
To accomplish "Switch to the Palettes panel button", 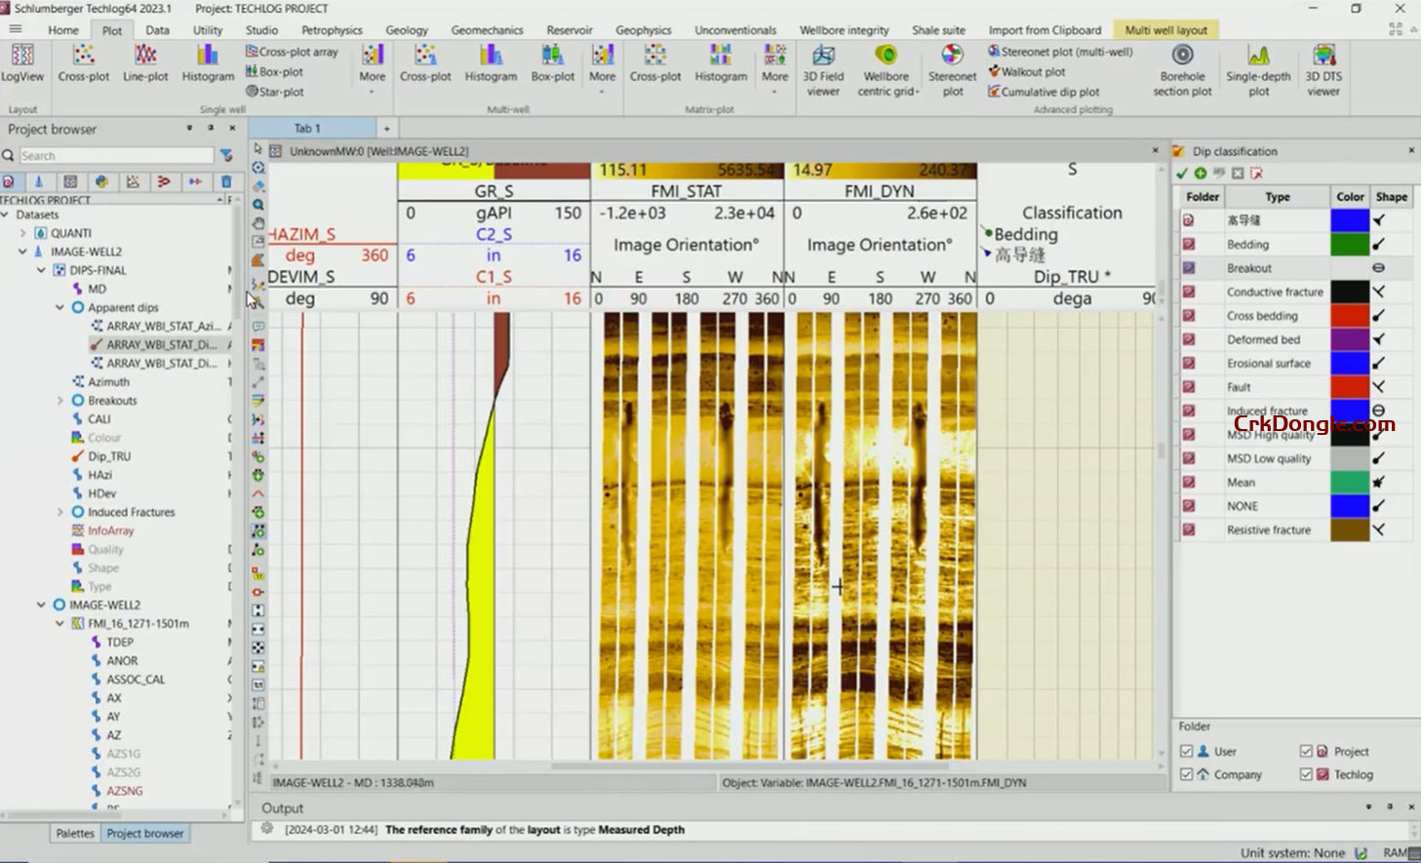I will 75,834.
